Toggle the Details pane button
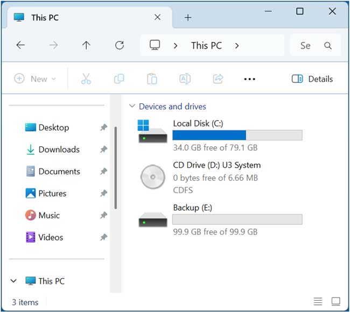This screenshot has height=312, width=350. (312, 79)
